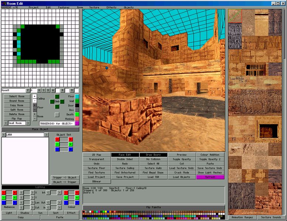Viewport: 287px width, 221px height.
Task: Click the salmon Monkey square
Action: coord(77,118)
